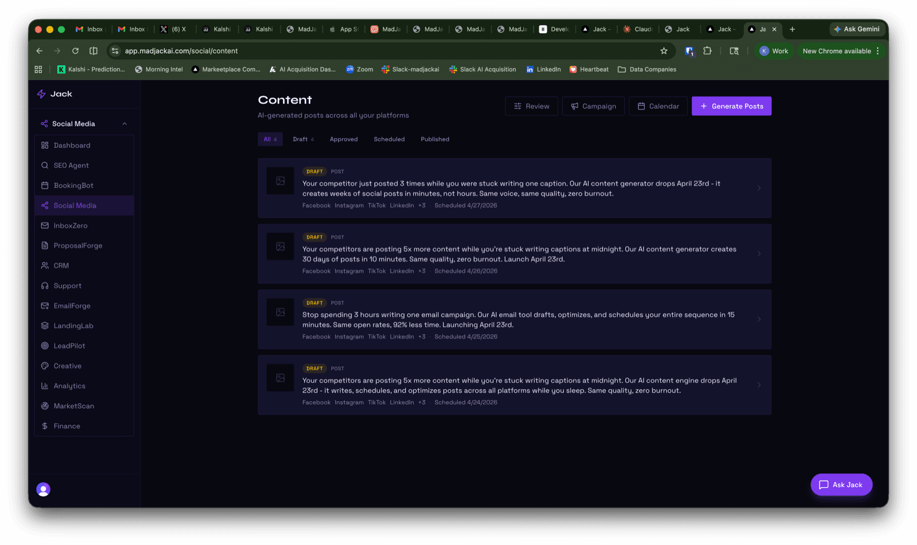The width and height of the screenshot is (917, 545).
Task: Open the Kalshi - Prediction bookmark
Action: tap(91, 69)
